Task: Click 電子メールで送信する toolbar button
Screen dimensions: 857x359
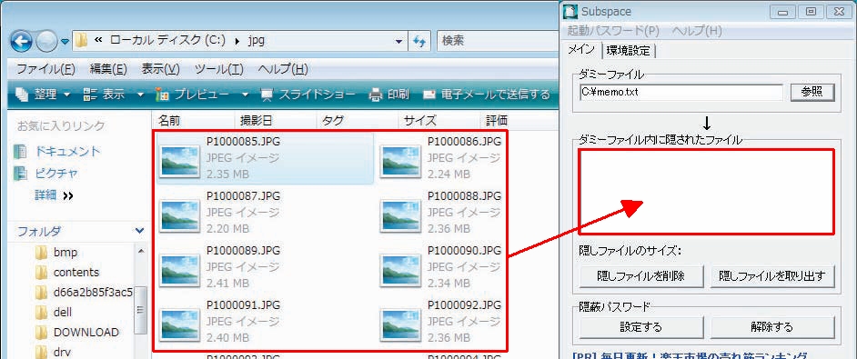Action: 487,94
